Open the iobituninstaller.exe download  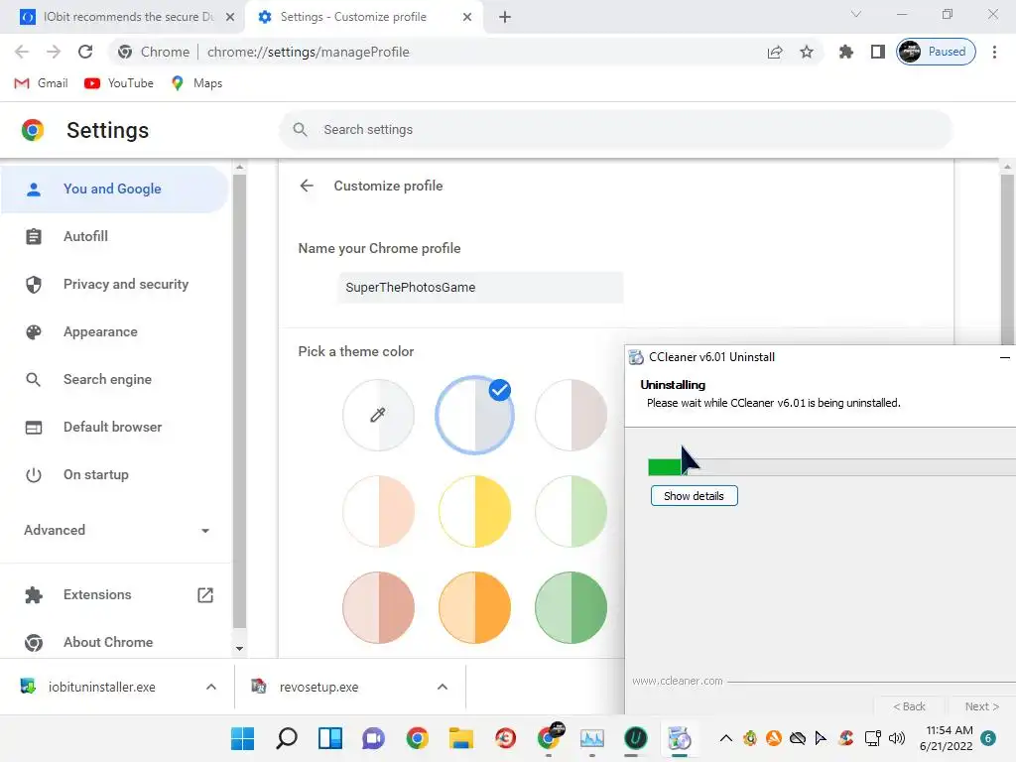(x=102, y=687)
